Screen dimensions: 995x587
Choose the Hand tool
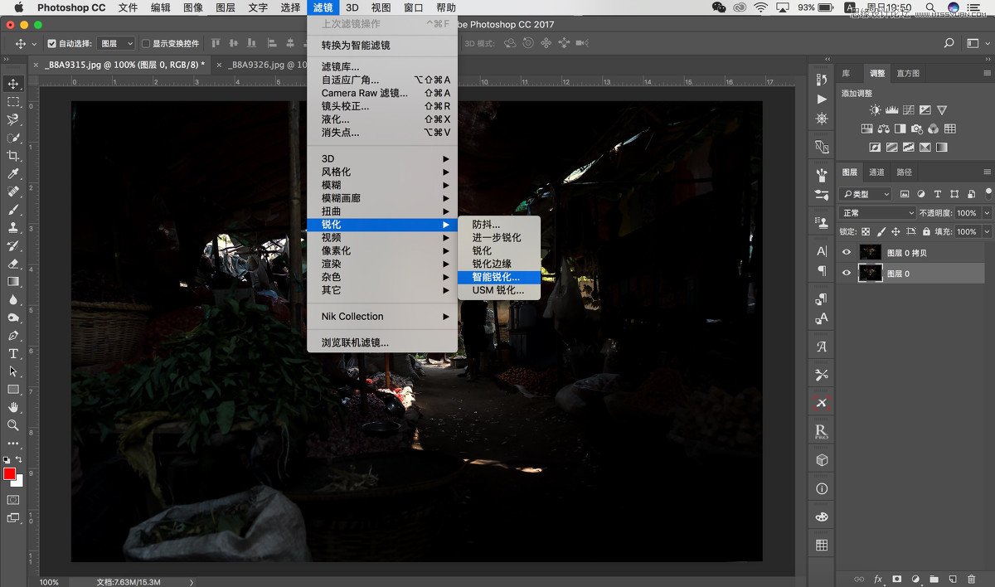click(x=13, y=407)
